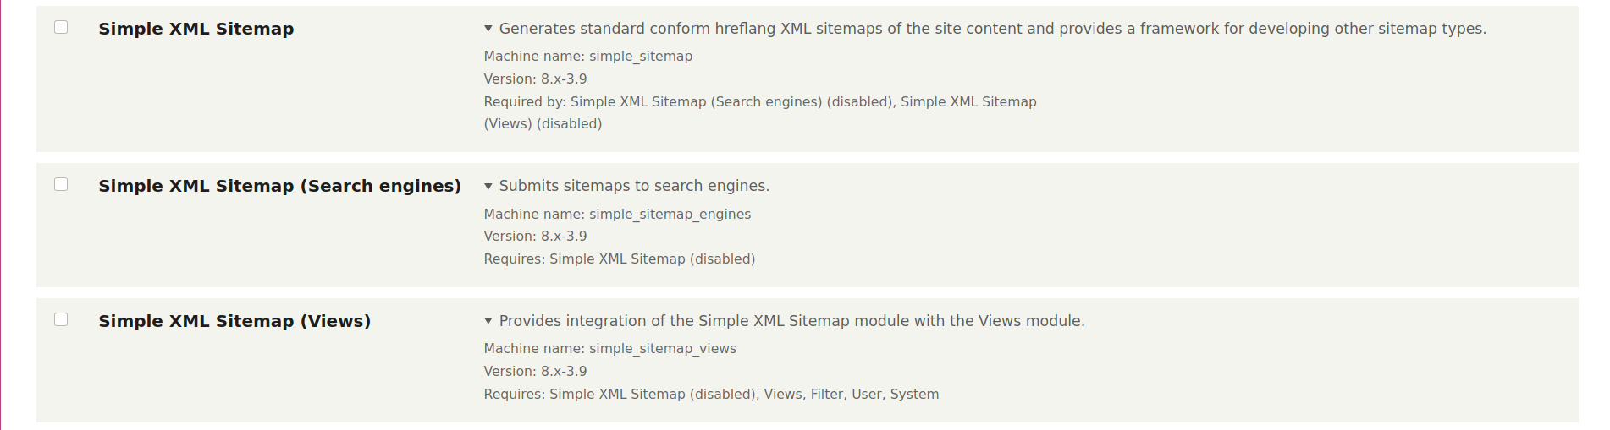Click the 'Simple XML Sitemap (Search engines)' label
The image size is (1610, 430).
tap(279, 186)
